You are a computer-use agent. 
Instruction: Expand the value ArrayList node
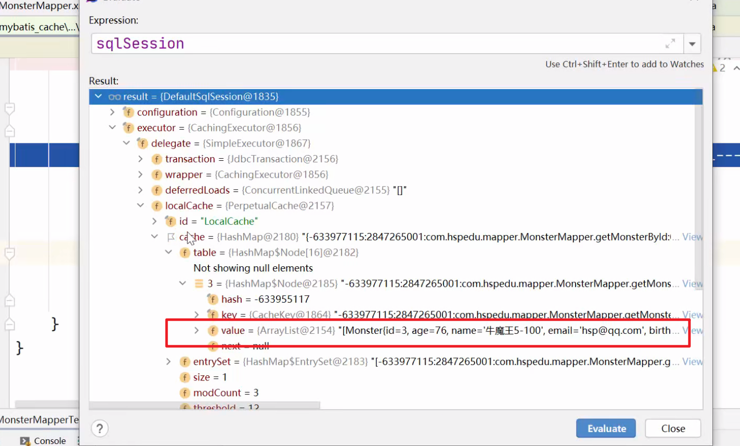click(197, 330)
